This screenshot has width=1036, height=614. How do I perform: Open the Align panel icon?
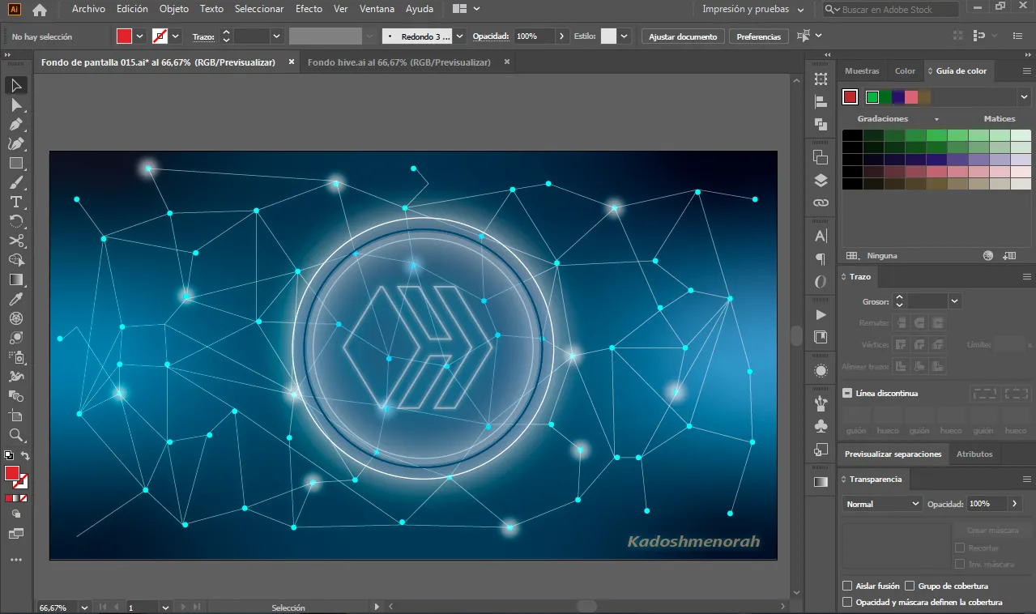click(x=821, y=101)
